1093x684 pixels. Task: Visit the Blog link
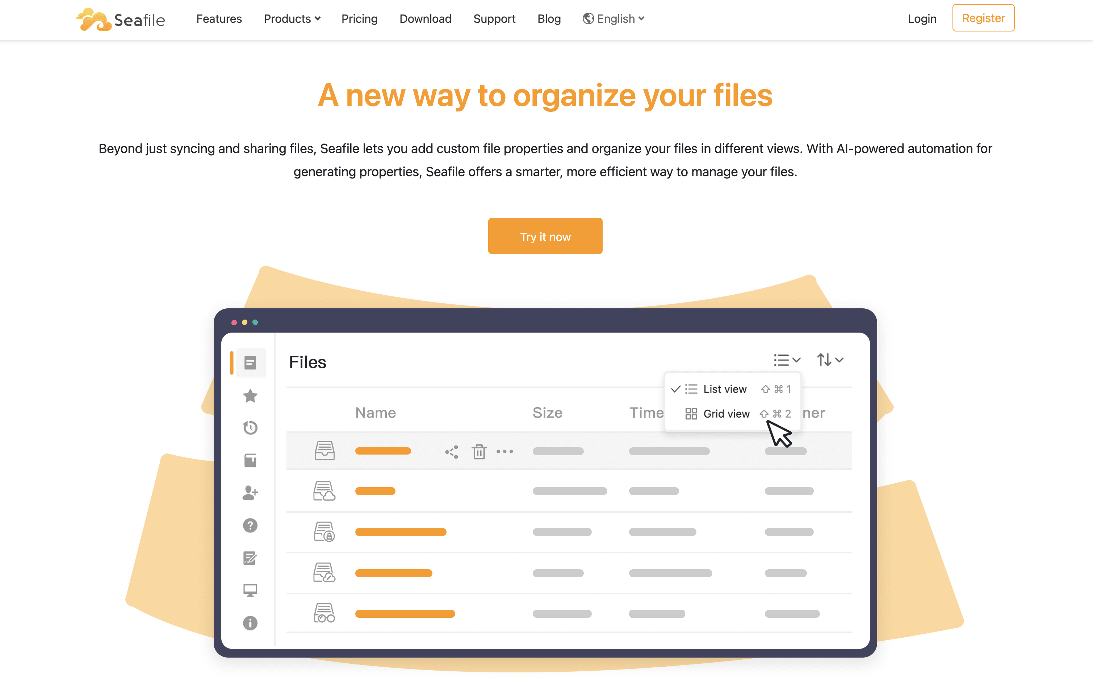point(549,18)
